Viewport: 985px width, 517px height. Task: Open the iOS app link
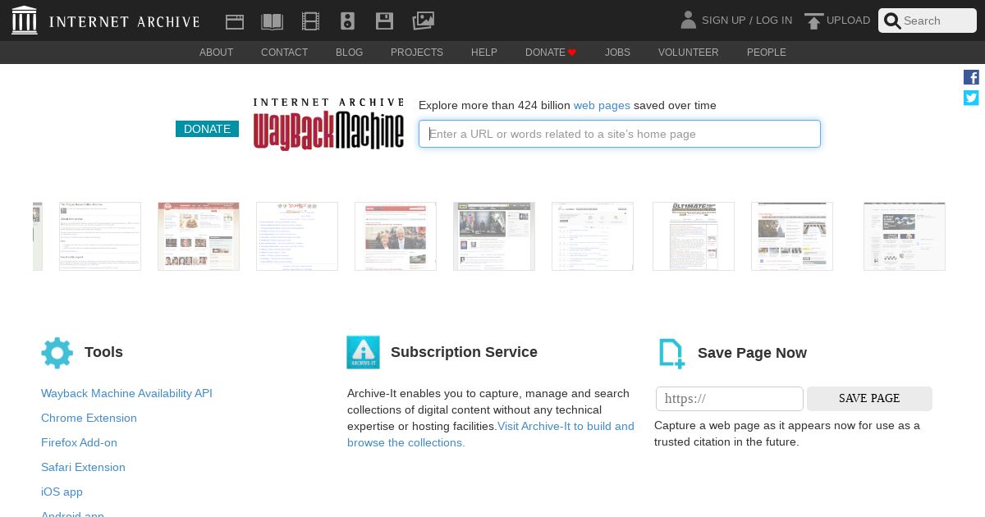(x=62, y=492)
